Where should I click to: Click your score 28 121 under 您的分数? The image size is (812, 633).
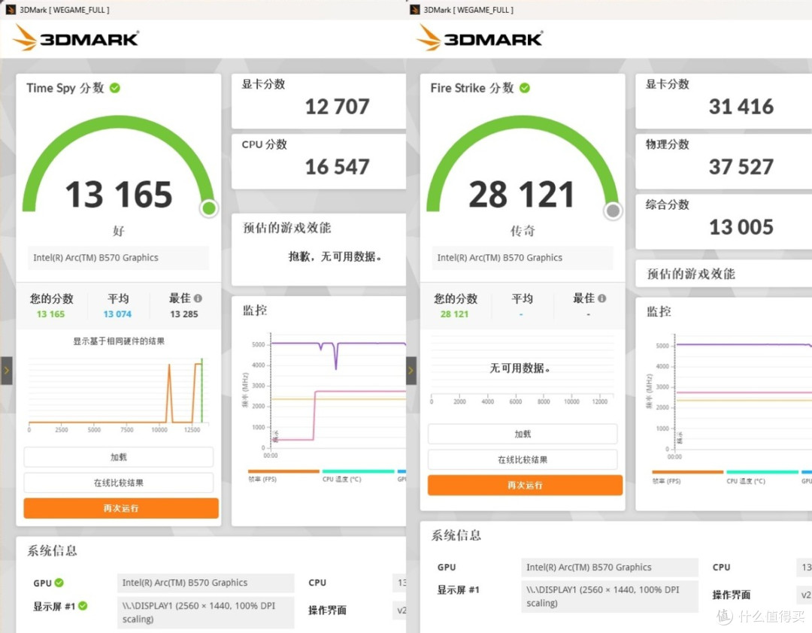point(455,314)
